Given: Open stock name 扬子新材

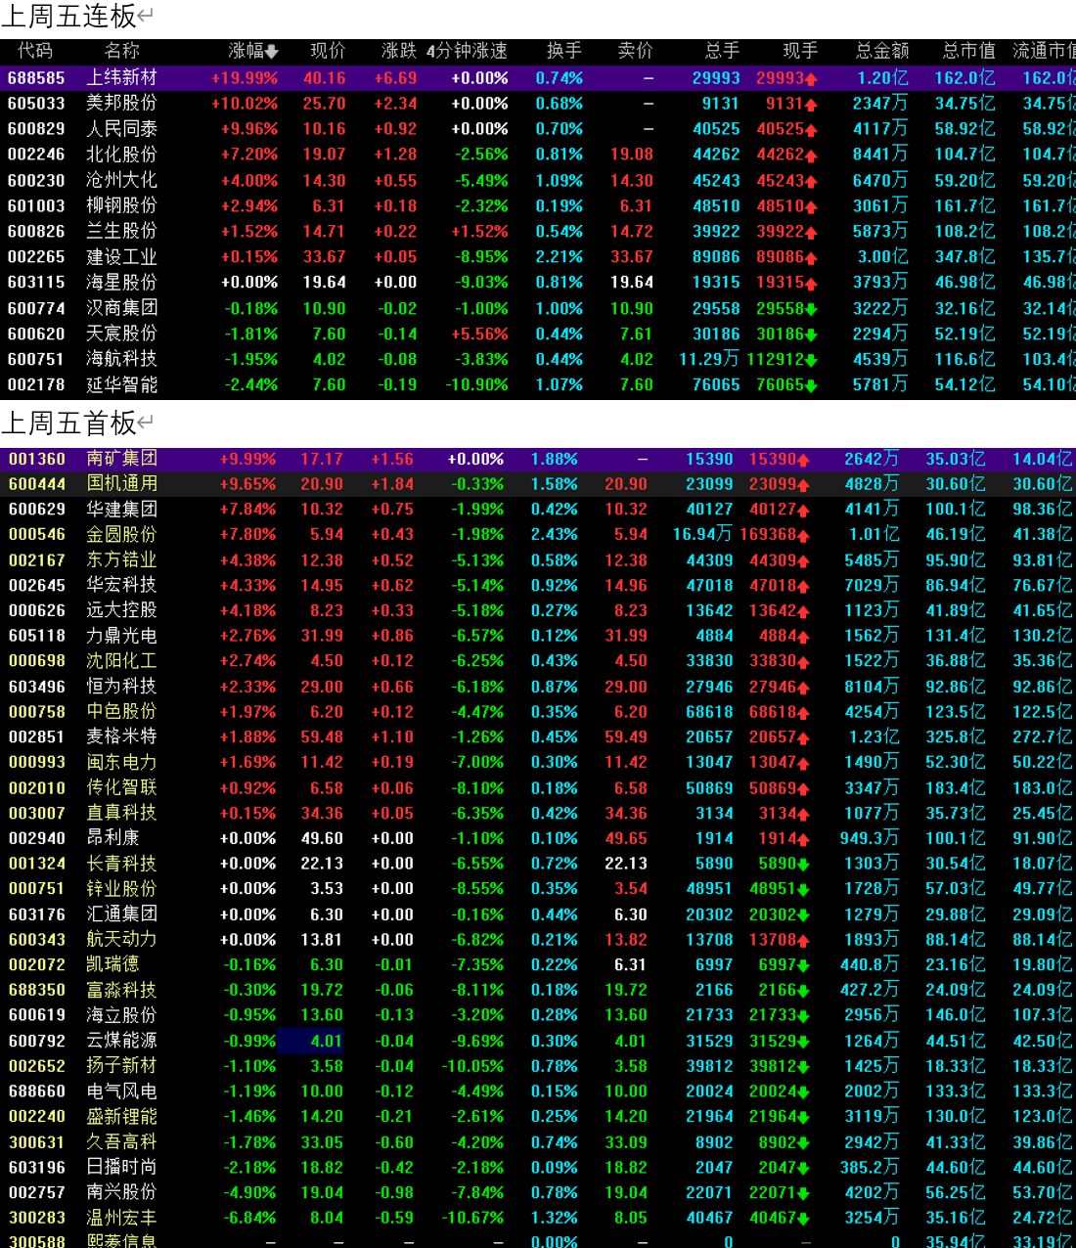Looking at the screenshot, I should (121, 1066).
